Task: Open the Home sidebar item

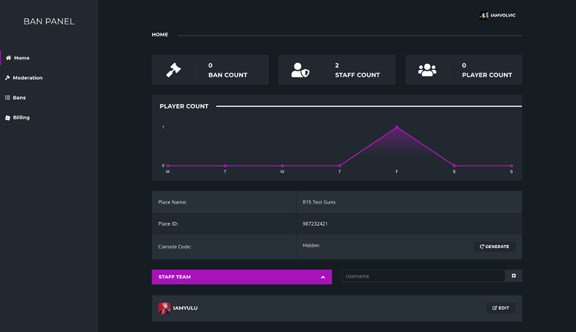Action: pos(49,58)
